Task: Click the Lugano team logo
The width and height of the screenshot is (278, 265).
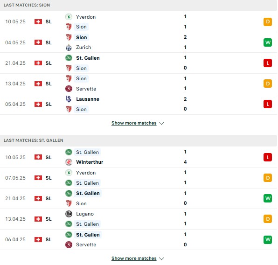Action: click(x=69, y=214)
